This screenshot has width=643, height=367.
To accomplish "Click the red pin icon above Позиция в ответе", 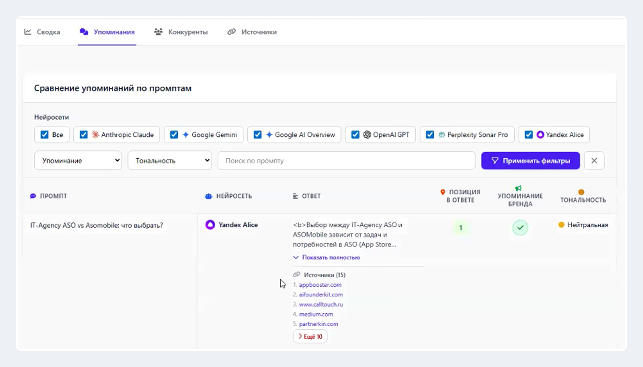I will click(x=443, y=192).
